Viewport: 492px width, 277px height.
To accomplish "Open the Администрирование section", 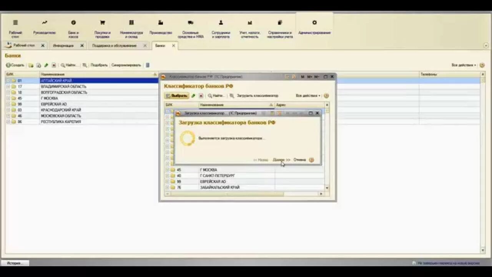I will coord(314,28).
